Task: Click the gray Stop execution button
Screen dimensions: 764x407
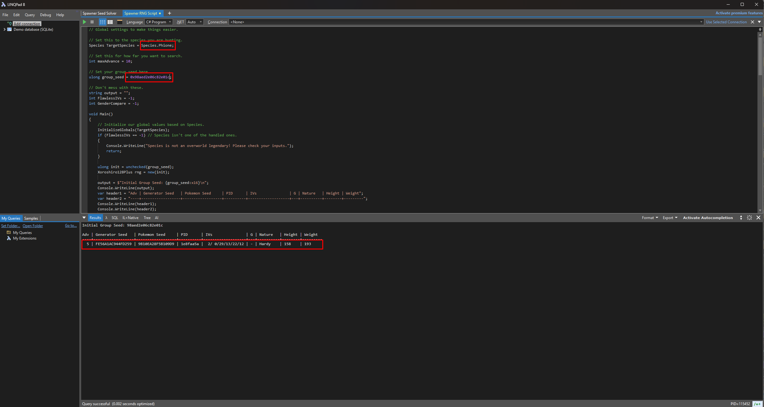Action: pyautogui.click(x=92, y=22)
